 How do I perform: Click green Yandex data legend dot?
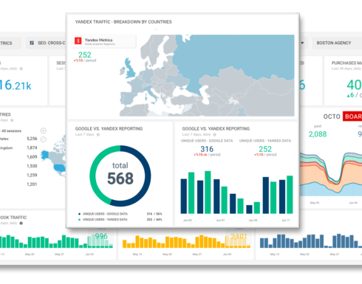pyautogui.click(x=79, y=220)
